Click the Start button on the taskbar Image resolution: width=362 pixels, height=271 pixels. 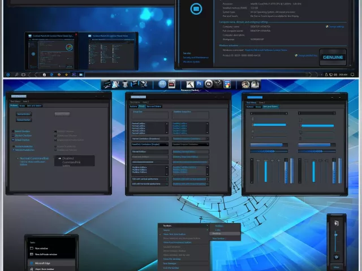(8, 75)
